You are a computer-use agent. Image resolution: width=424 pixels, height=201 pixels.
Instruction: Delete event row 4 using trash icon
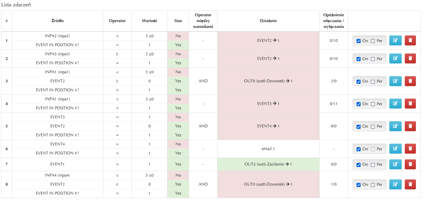click(410, 104)
